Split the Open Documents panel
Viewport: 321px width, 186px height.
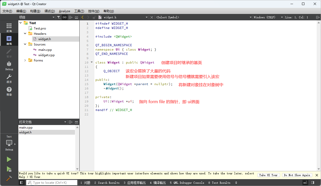[x=71, y=122]
